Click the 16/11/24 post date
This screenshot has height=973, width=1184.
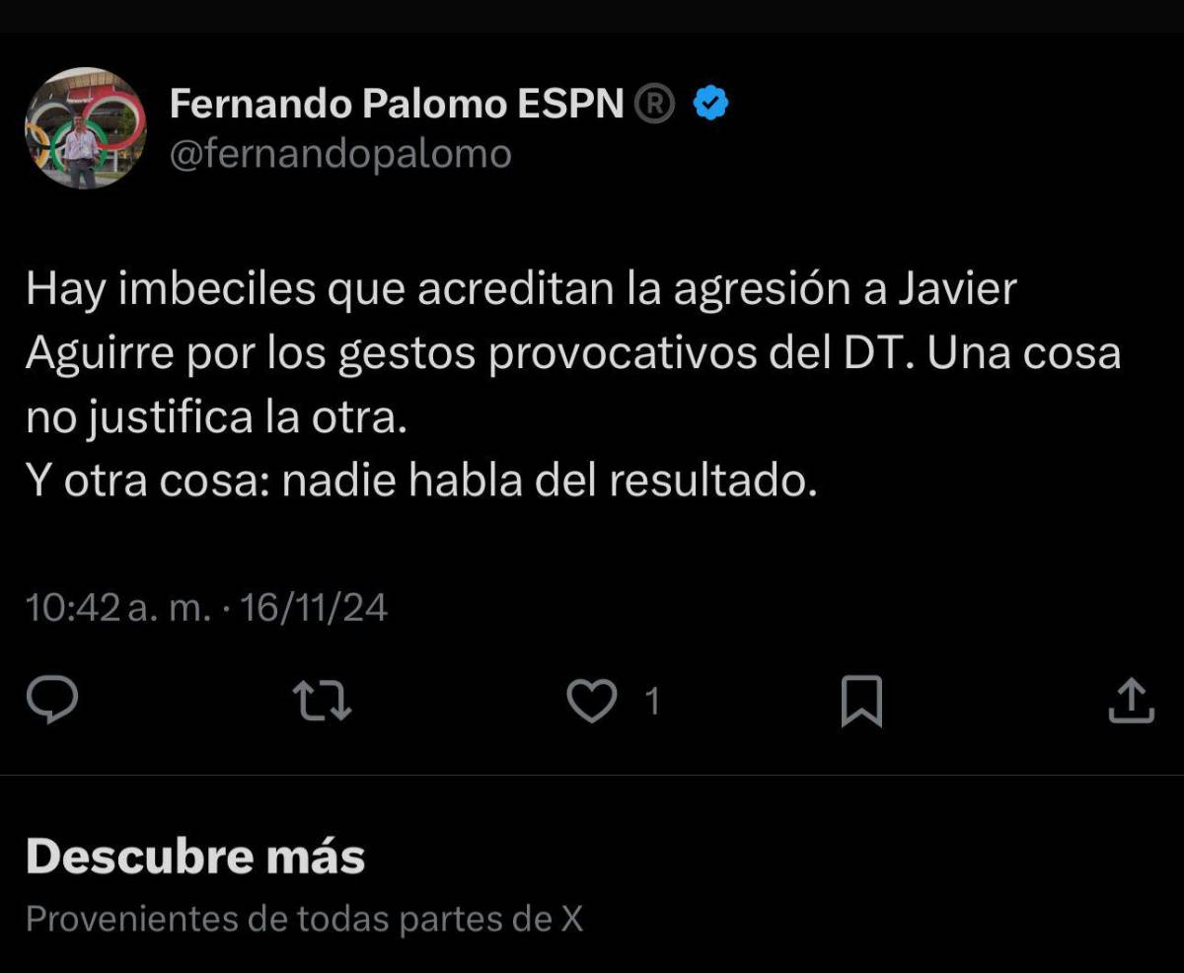point(314,609)
